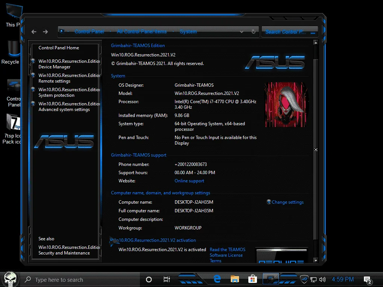This screenshot has height=287, width=383.
Task: Click the address bar location icon
Action: (62, 31)
